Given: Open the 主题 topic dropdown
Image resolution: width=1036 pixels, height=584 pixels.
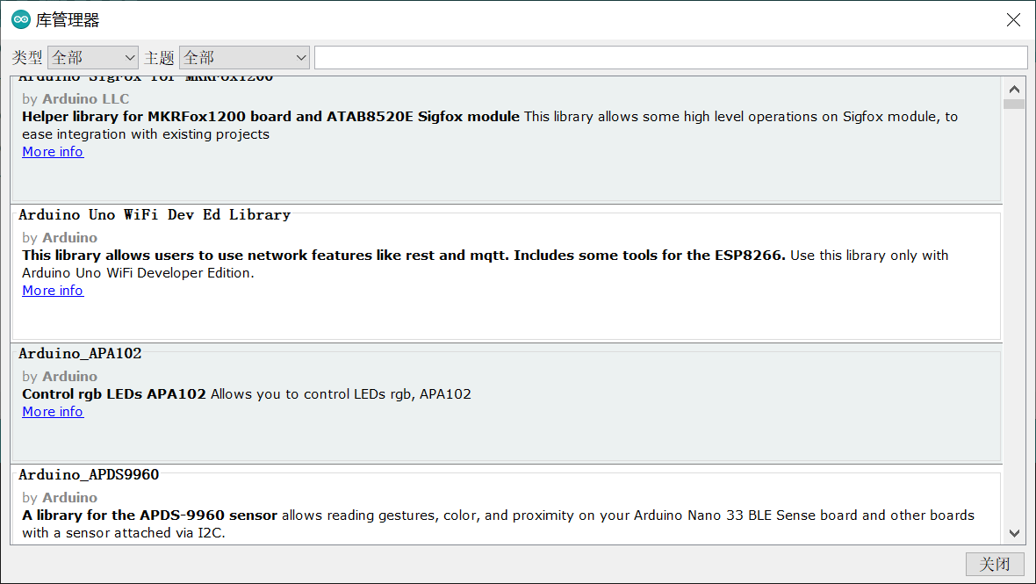Looking at the screenshot, I should (244, 57).
